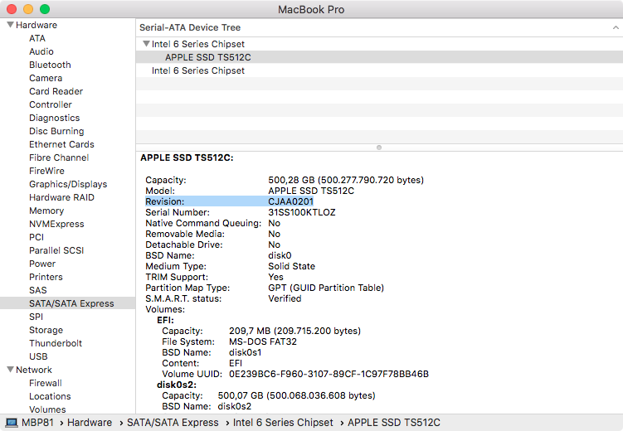Select Fibre Channel in the sidebar

tap(59, 157)
